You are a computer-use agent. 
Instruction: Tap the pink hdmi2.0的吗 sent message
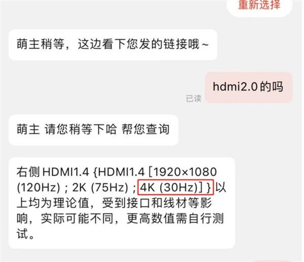[x=249, y=87]
